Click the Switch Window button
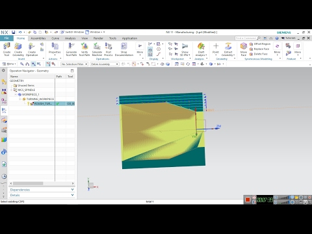 tap(72, 32)
